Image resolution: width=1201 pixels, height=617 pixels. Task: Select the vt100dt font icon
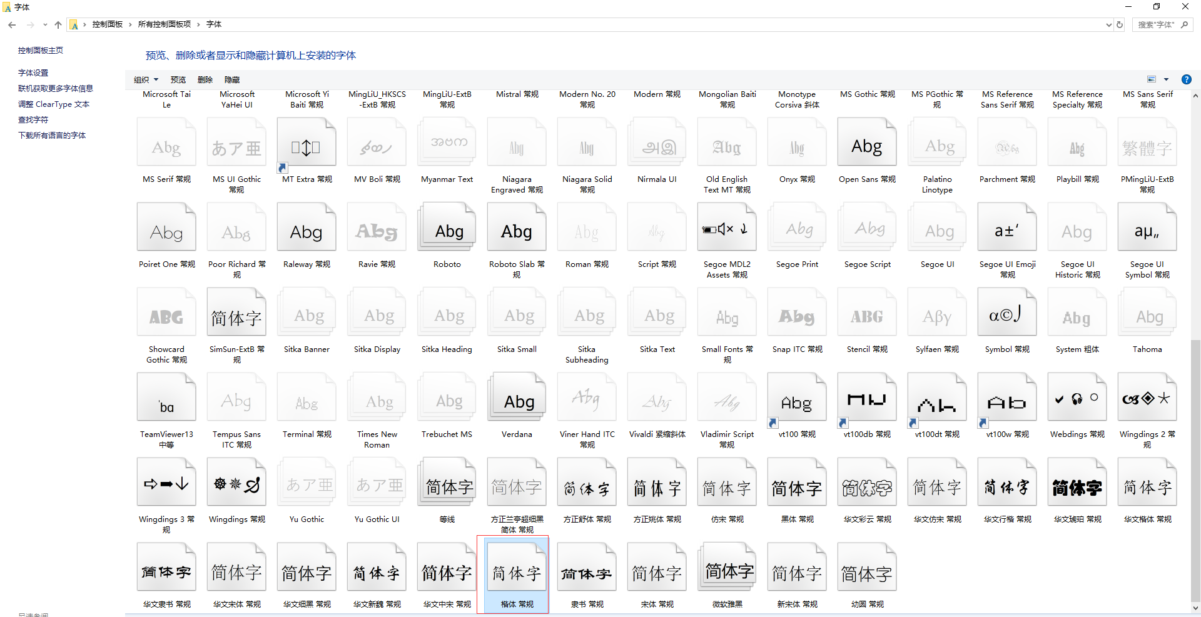(x=937, y=398)
